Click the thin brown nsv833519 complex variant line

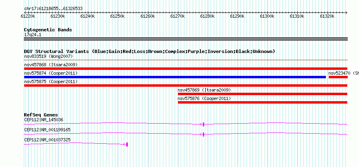[186, 60]
